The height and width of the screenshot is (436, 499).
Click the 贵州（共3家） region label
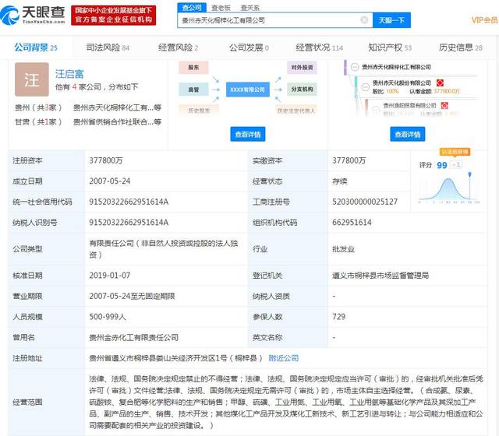click(38, 107)
